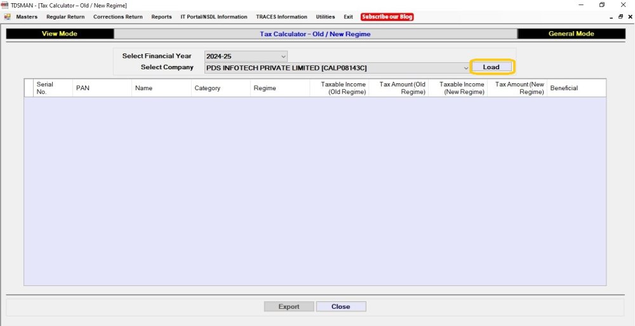Restore the inner child window

(621, 17)
